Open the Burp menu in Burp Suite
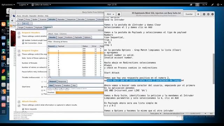Viewport: 224px width, 126px height. point(19,16)
